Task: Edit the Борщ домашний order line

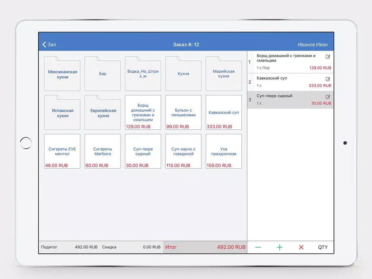Action: (x=328, y=57)
